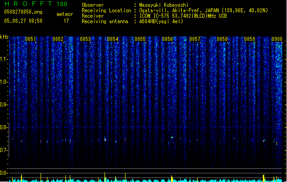Click the 0853 time marker
Viewport: 287px width, 182px height.
(85, 39)
